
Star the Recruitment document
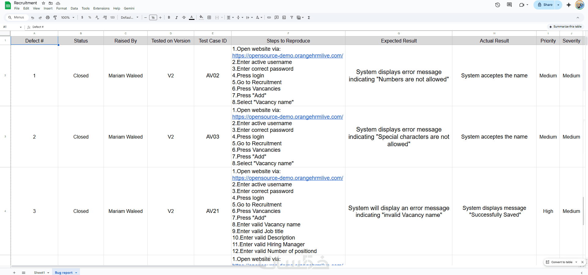tap(43, 3)
